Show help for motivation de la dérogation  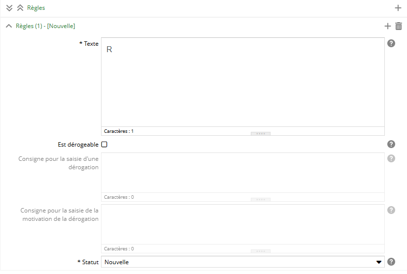(391, 210)
